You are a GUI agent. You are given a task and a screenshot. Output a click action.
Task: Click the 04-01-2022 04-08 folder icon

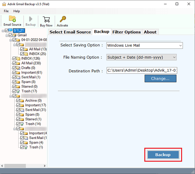click(x=18, y=40)
